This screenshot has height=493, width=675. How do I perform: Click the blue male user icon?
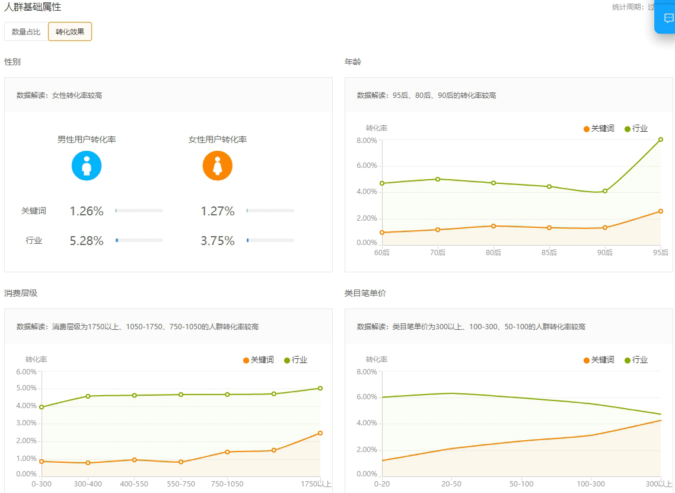pyautogui.click(x=87, y=166)
